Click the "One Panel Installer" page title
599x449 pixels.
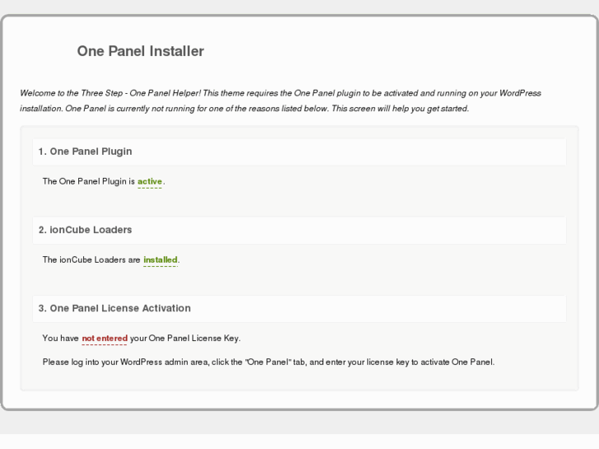click(140, 51)
